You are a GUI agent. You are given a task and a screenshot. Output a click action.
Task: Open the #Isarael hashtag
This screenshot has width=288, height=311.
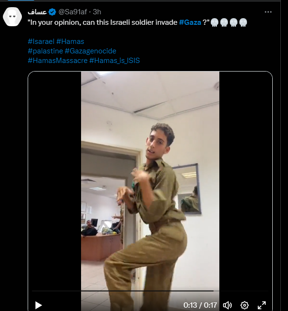click(41, 41)
